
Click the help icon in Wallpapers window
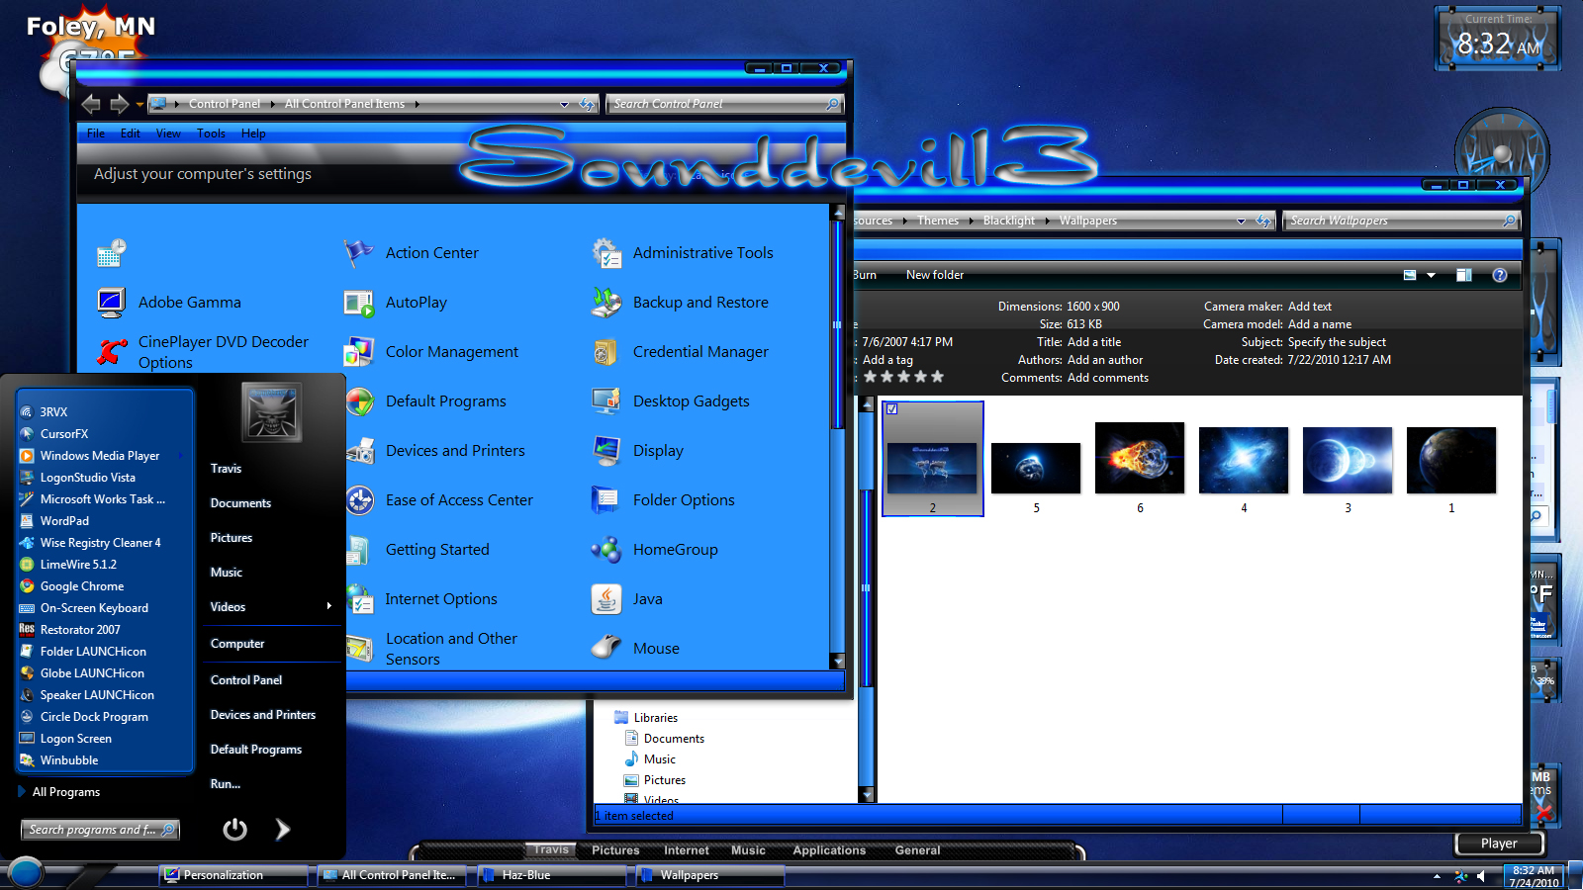(x=1500, y=275)
